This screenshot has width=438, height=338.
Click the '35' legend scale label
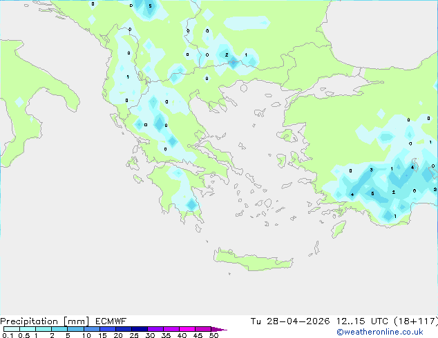coord(166,335)
